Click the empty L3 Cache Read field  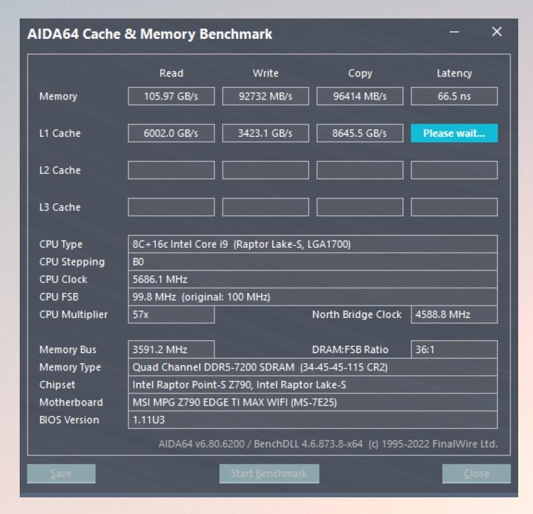(171, 207)
